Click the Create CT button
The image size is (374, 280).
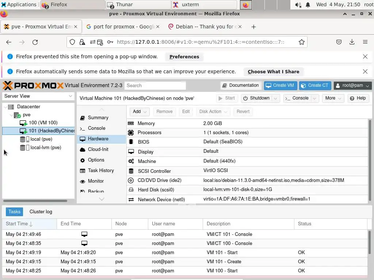click(315, 85)
